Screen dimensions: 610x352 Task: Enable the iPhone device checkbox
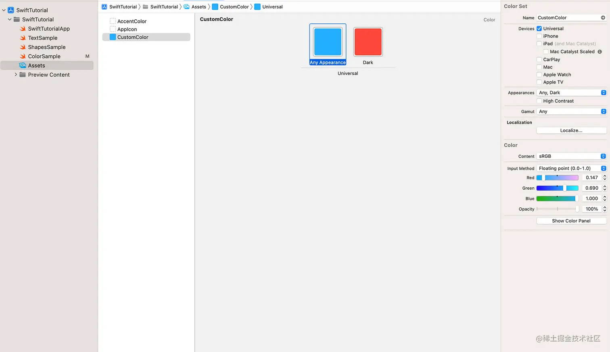click(x=539, y=36)
